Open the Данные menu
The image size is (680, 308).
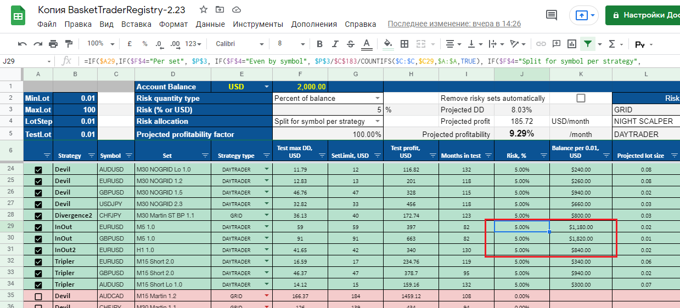pyautogui.click(x=210, y=24)
